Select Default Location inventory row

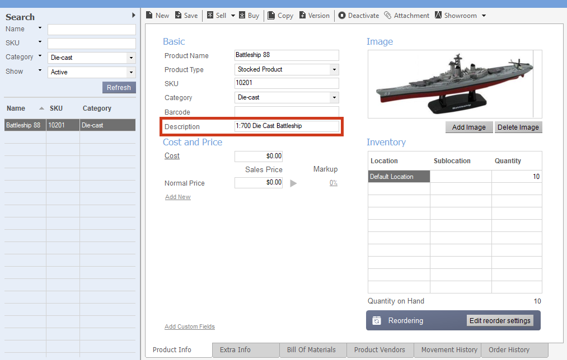click(399, 177)
